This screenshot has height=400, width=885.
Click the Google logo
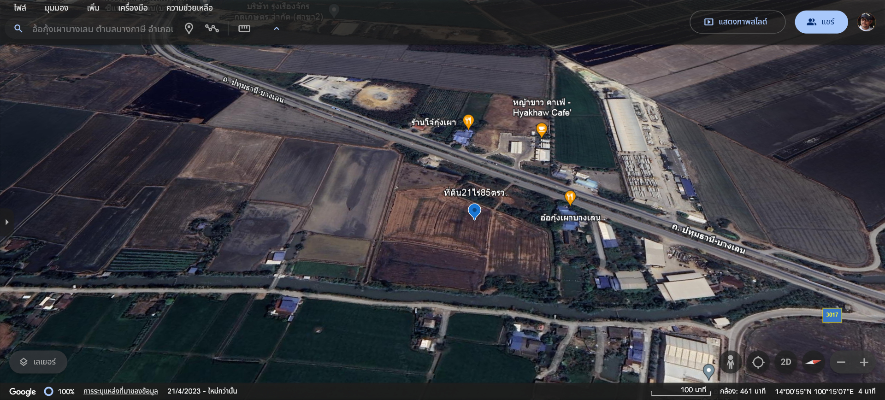point(23,391)
